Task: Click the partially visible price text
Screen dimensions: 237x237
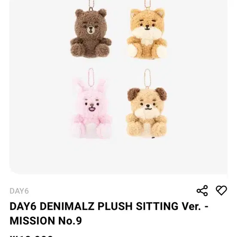Action: point(31,236)
